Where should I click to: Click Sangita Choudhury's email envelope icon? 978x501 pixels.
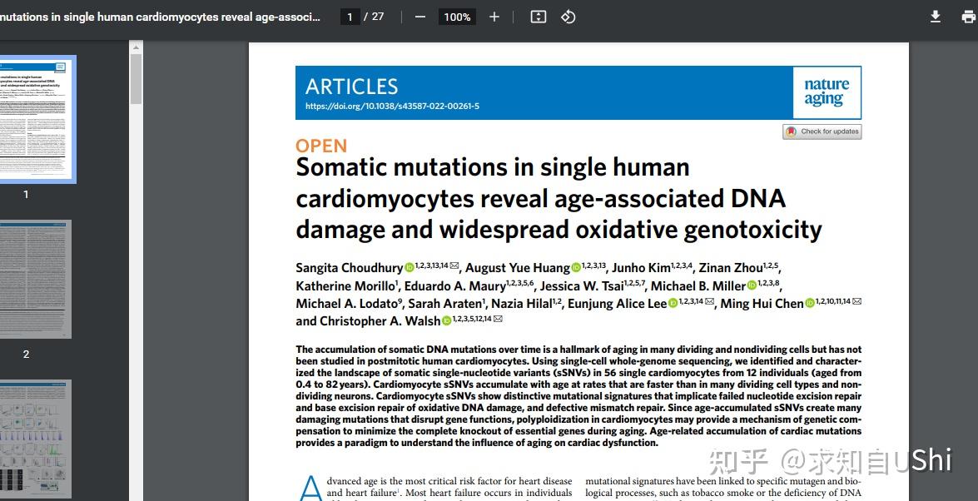pyautogui.click(x=454, y=265)
